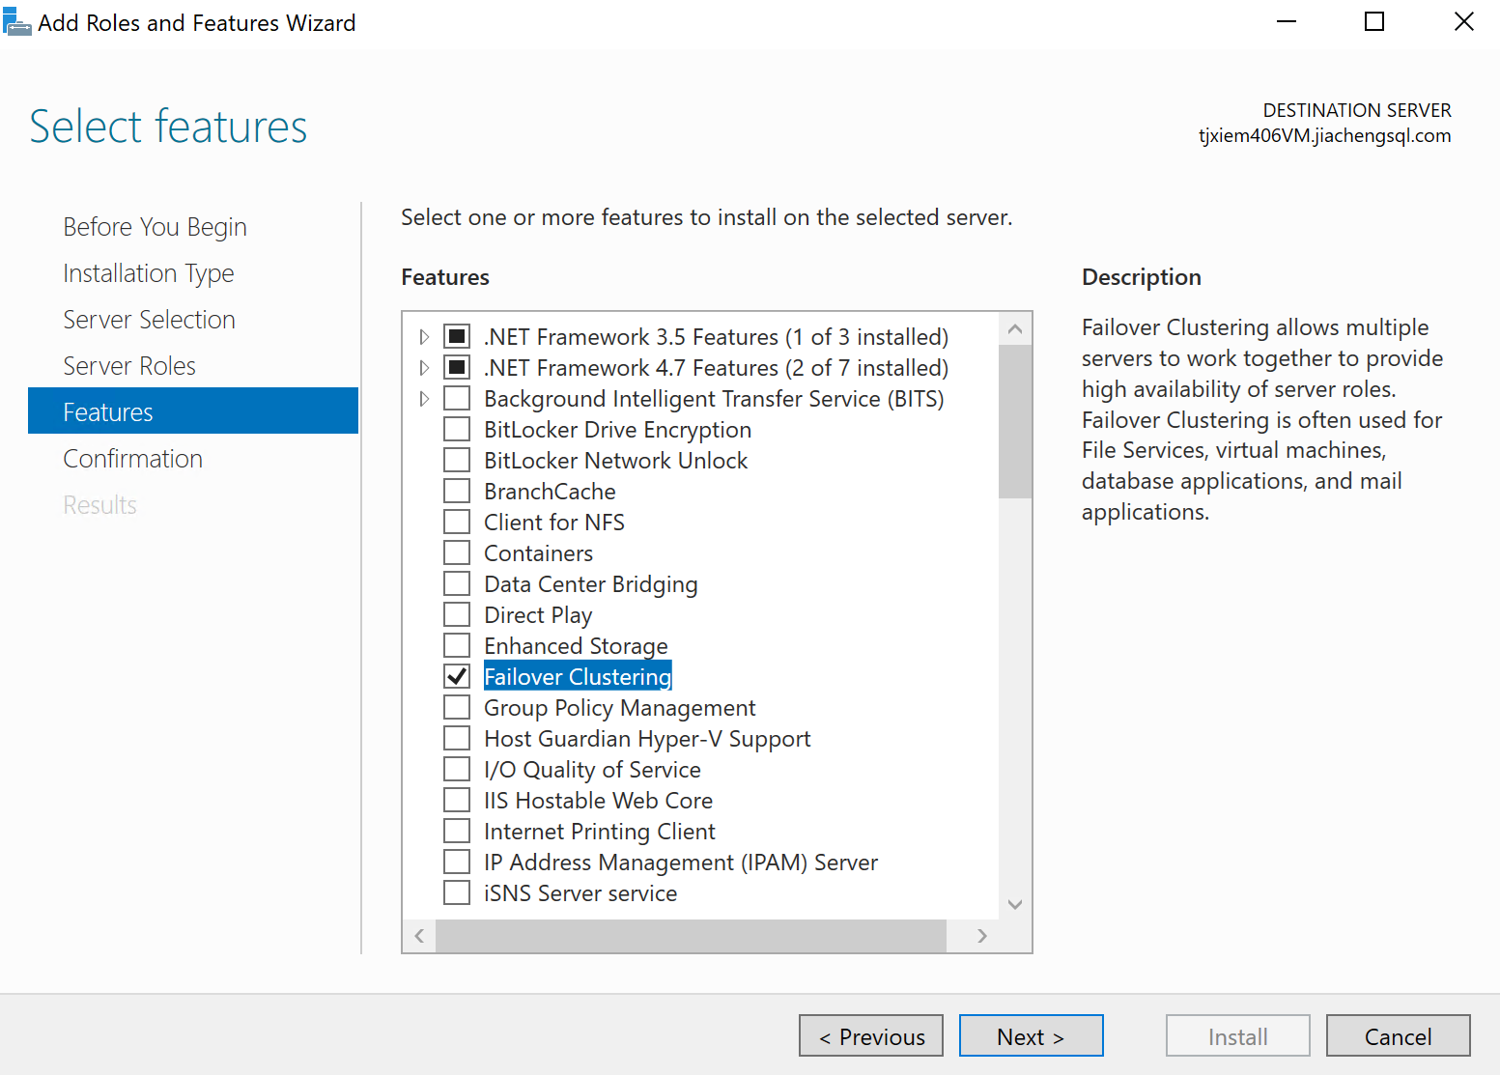Open the Confirmation step in sidebar
This screenshot has height=1075, width=1500.
tap(133, 459)
